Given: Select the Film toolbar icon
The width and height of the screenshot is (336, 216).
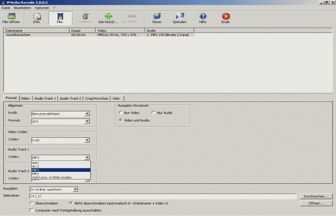Looking at the screenshot, I should [60, 16].
